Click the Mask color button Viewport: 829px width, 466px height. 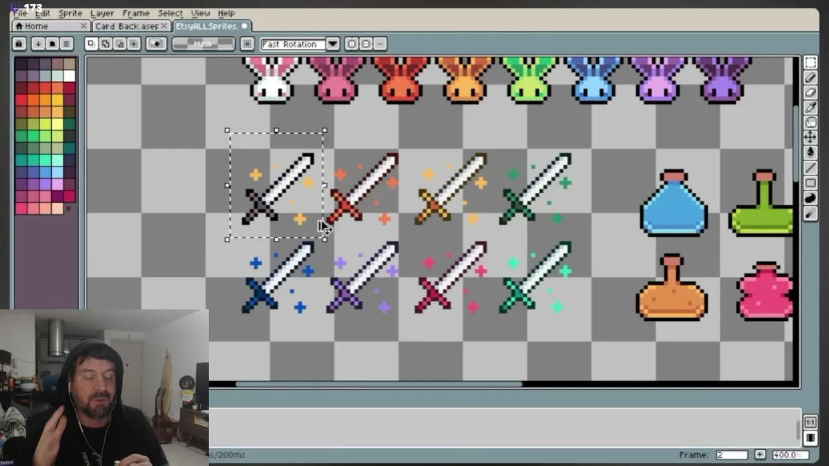tap(203, 43)
